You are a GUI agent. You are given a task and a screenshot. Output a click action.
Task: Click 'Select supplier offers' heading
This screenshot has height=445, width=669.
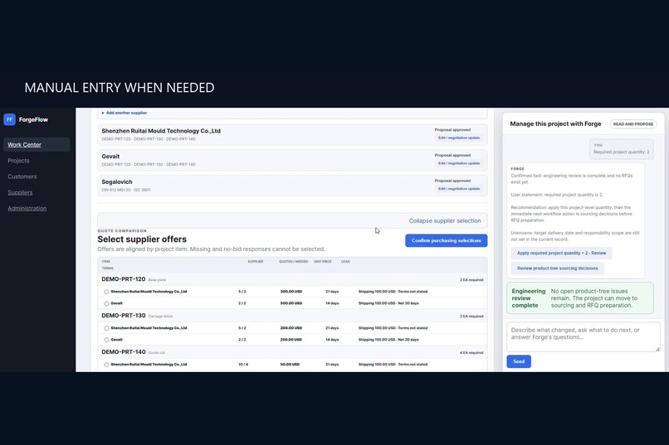142,239
